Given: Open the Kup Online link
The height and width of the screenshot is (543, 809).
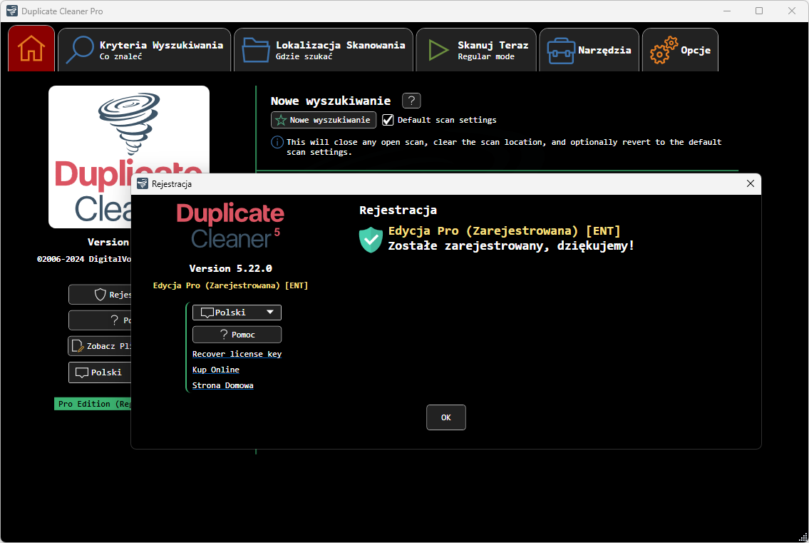Looking at the screenshot, I should pyautogui.click(x=216, y=370).
